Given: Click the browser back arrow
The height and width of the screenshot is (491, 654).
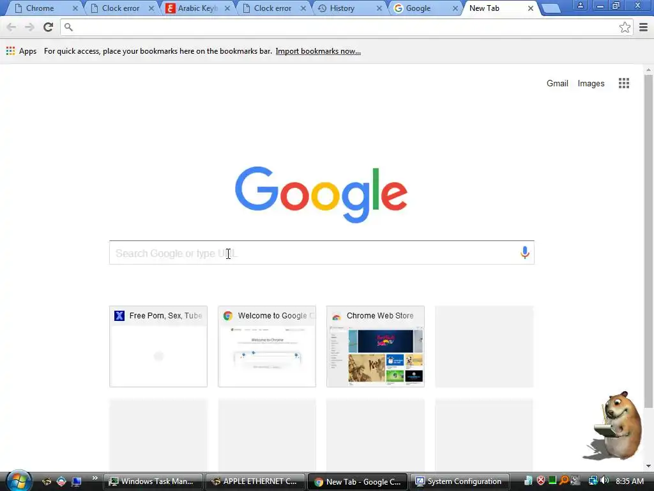Looking at the screenshot, I should tap(11, 27).
